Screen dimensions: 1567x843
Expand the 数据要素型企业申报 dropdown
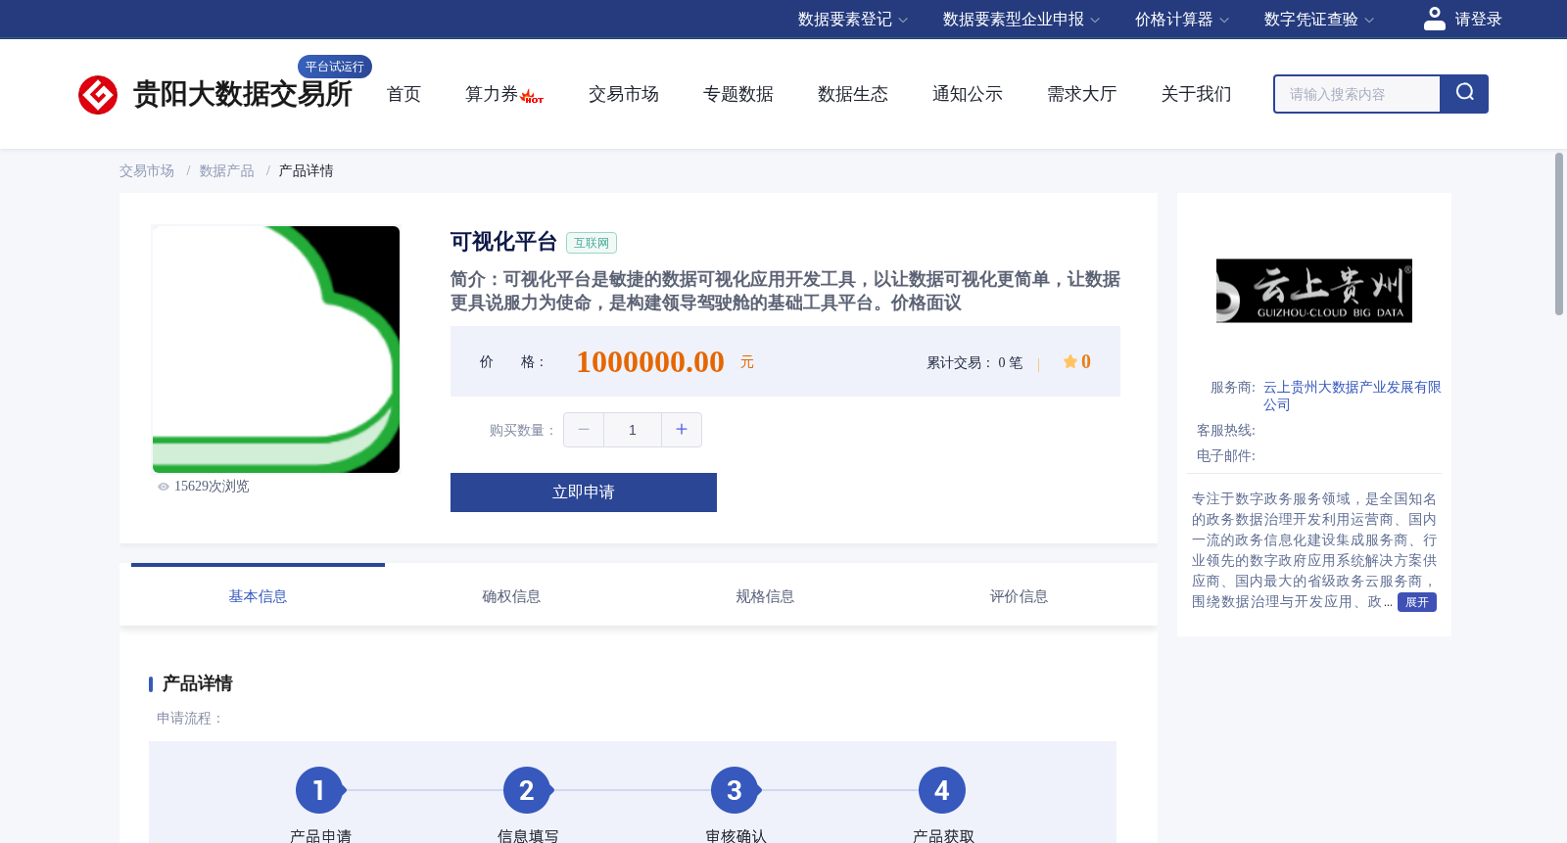tap(1021, 20)
